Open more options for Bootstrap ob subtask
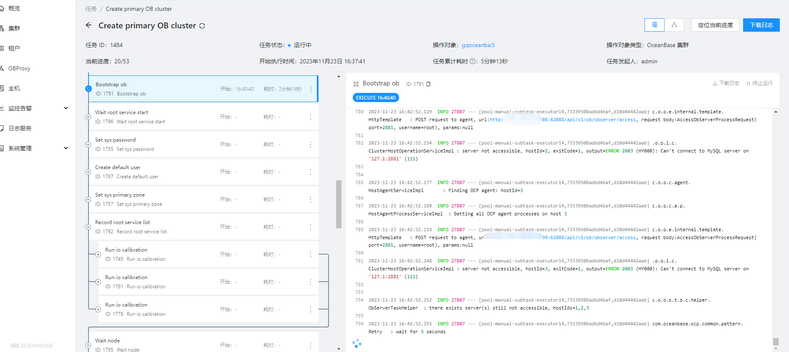The width and height of the screenshot is (789, 352). (x=311, y=89)
